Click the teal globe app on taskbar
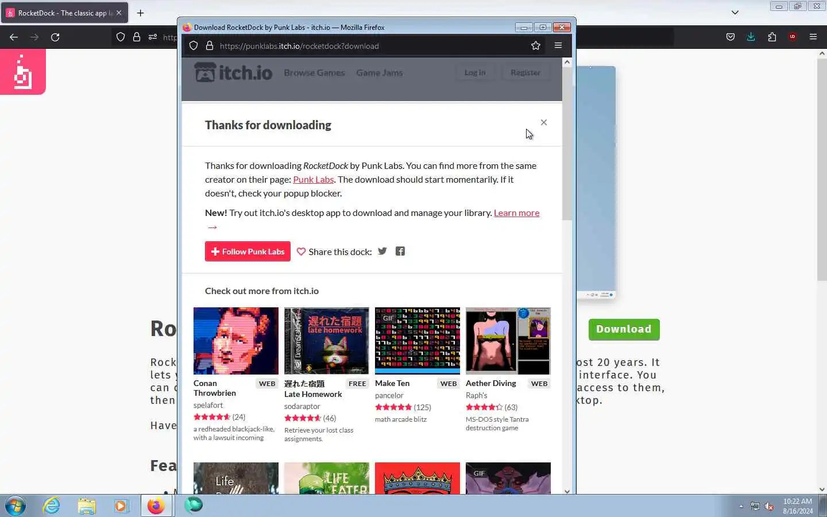827x517 pixels. click(x=194, y=505)
